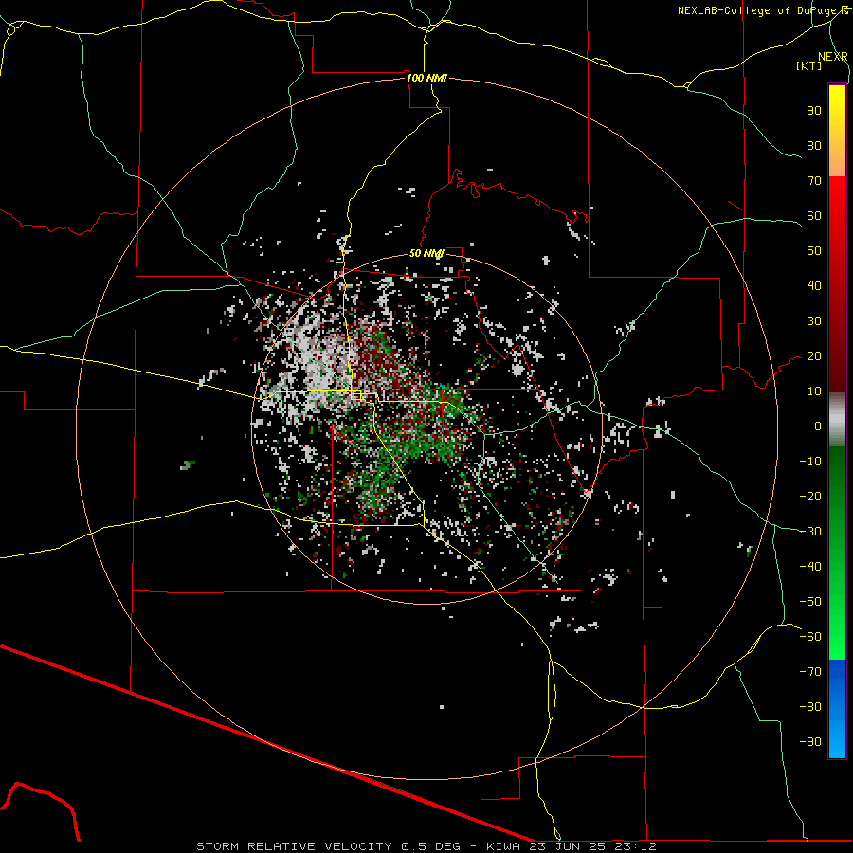Click the 30 value on velocity scale
Viewport: 853px width, 853px height.
[814, 321]
